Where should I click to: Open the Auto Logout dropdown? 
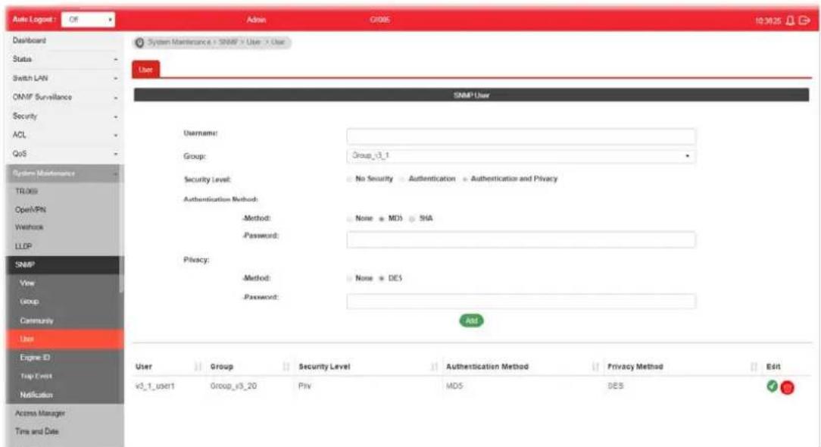(x=88, y=20)
